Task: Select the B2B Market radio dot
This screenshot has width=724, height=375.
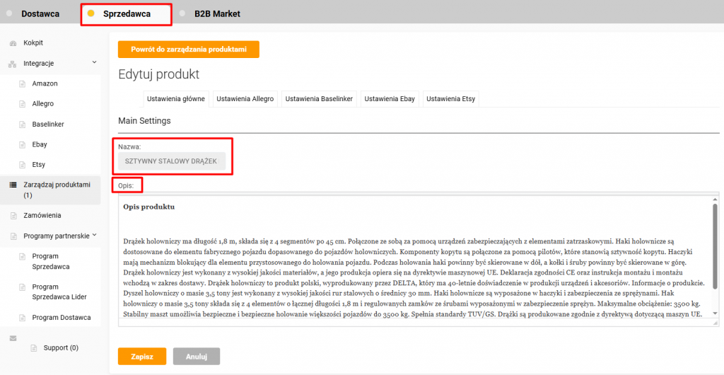Action: (182, 13)
